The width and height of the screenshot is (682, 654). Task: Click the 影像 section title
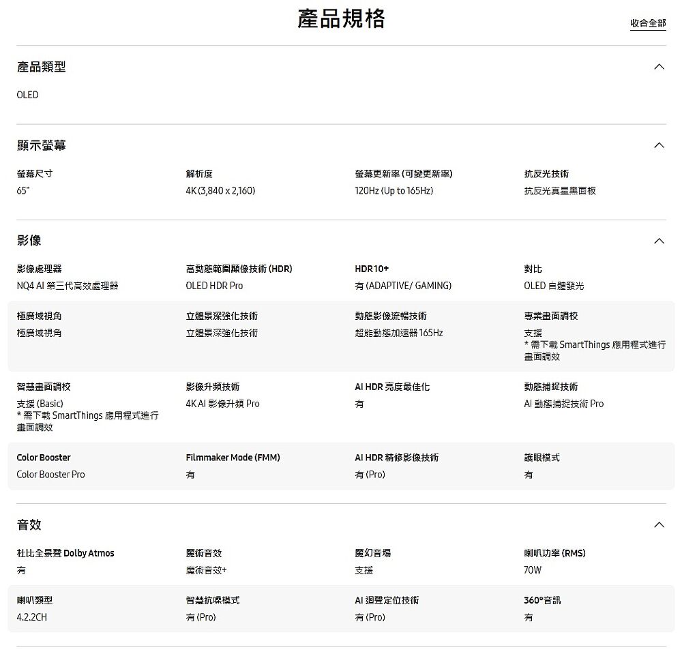click(29, 241)
